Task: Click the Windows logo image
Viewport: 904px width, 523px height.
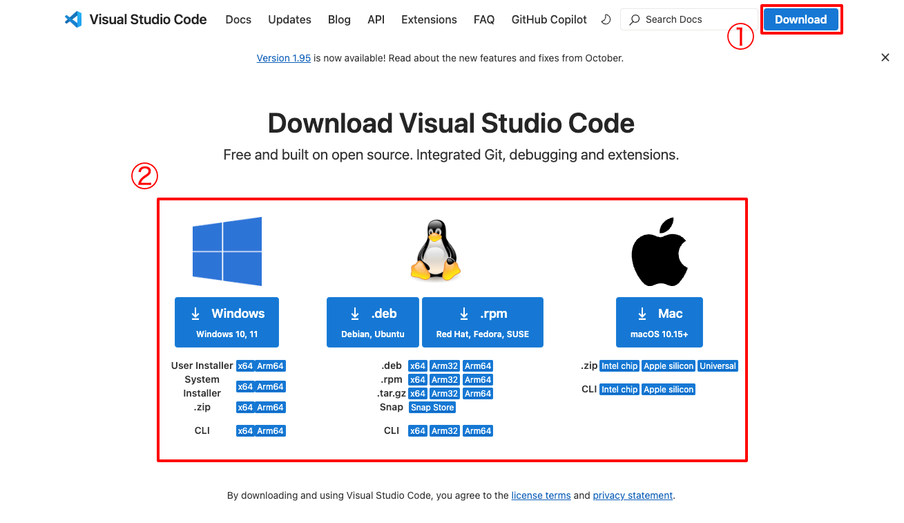Action: 227,251
